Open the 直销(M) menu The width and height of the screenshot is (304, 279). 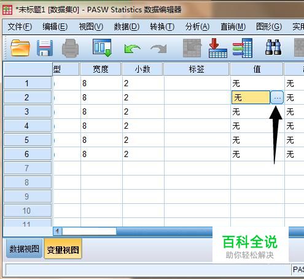pos(233,26)
